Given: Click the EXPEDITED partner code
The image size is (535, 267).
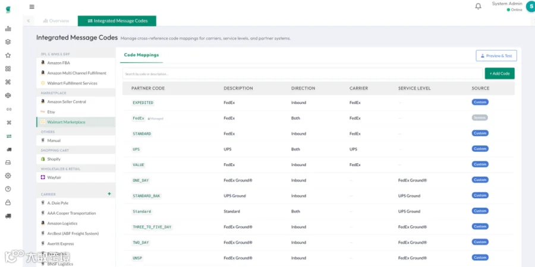Looking at the screenshot, I should pyautogui.click(x=143, y=103).
